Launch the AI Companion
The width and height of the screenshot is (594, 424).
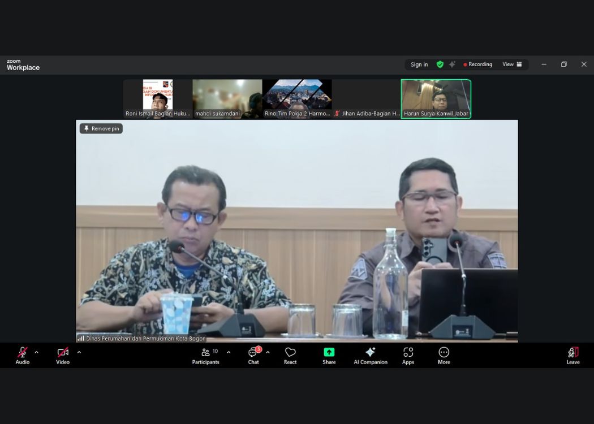(371, 355)
